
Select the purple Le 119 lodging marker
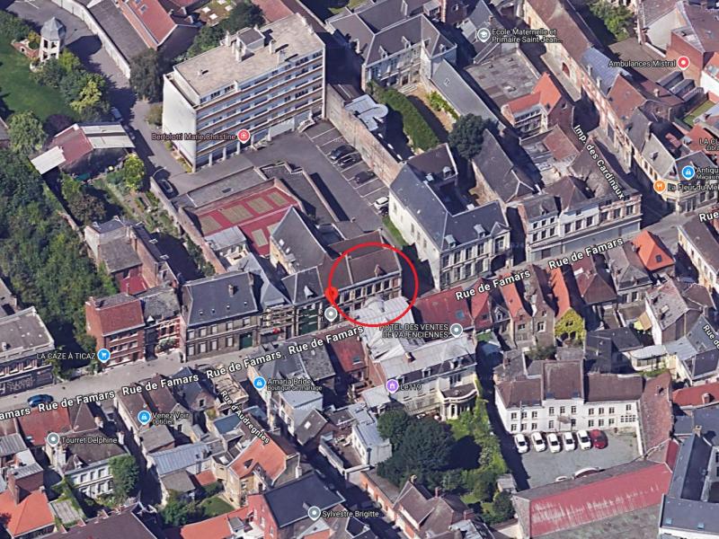coord(392,385)
